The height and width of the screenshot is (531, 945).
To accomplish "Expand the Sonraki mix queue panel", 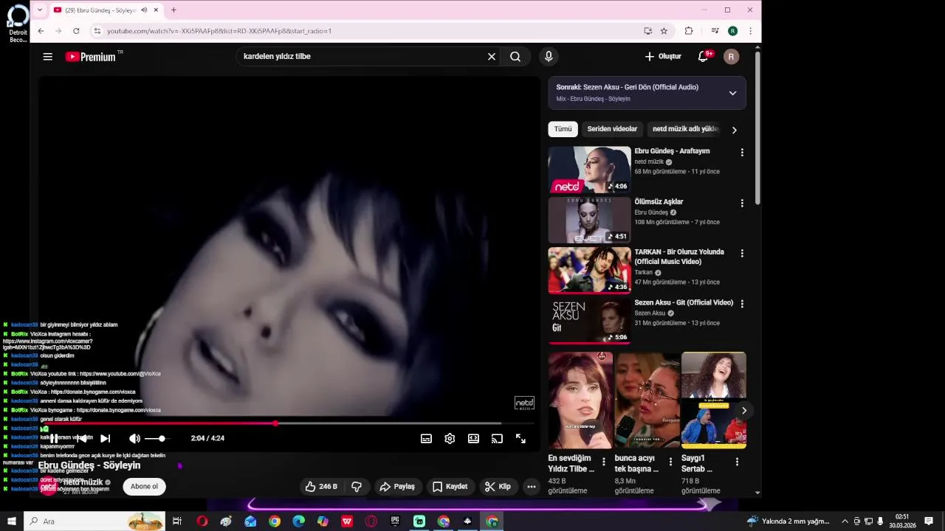I will pos(732,93).
